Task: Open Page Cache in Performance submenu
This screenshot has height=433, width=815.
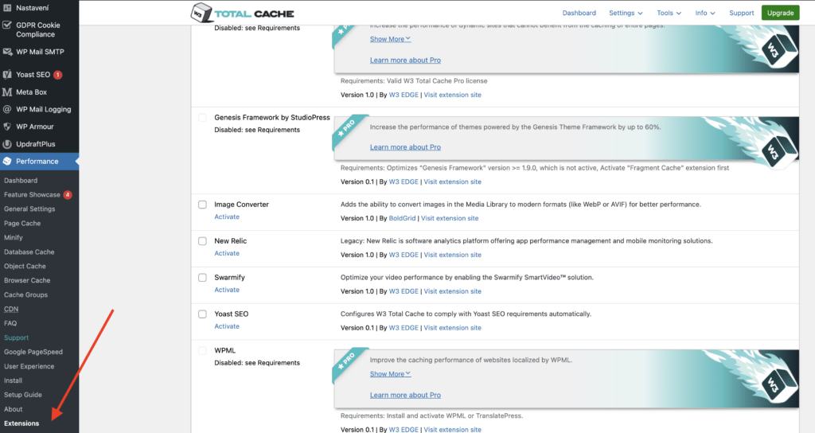Action: [22, 224]
